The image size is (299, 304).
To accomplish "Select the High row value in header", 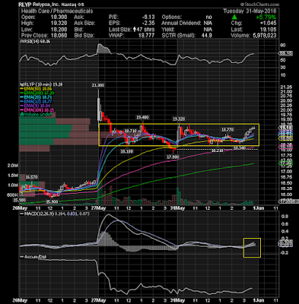I will [59, 24].
